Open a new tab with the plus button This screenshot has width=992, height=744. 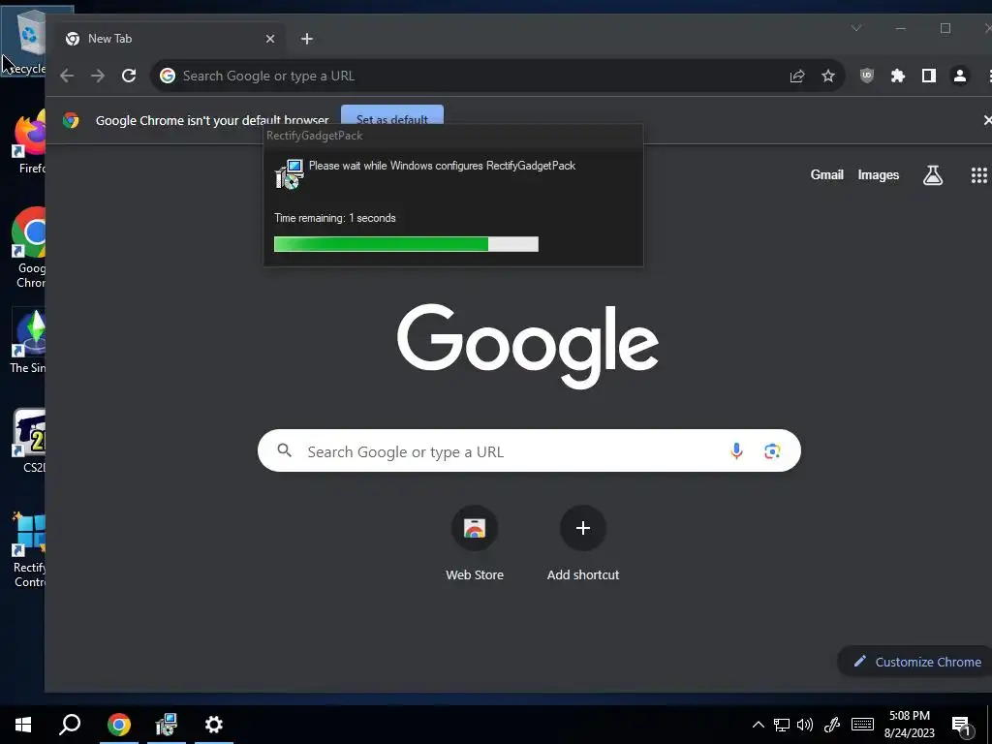coord(307,39)
